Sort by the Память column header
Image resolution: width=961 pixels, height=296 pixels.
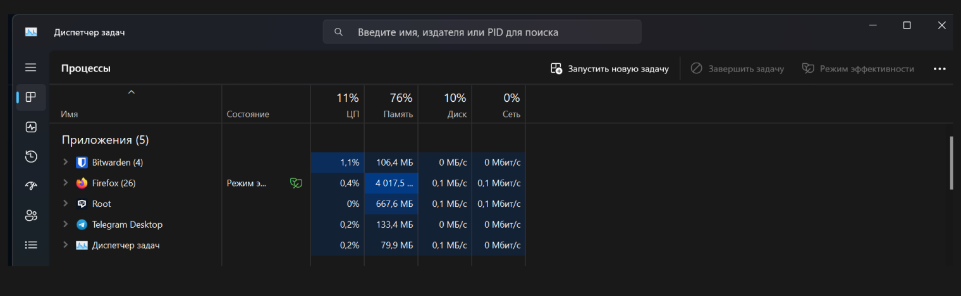point(391,104)
